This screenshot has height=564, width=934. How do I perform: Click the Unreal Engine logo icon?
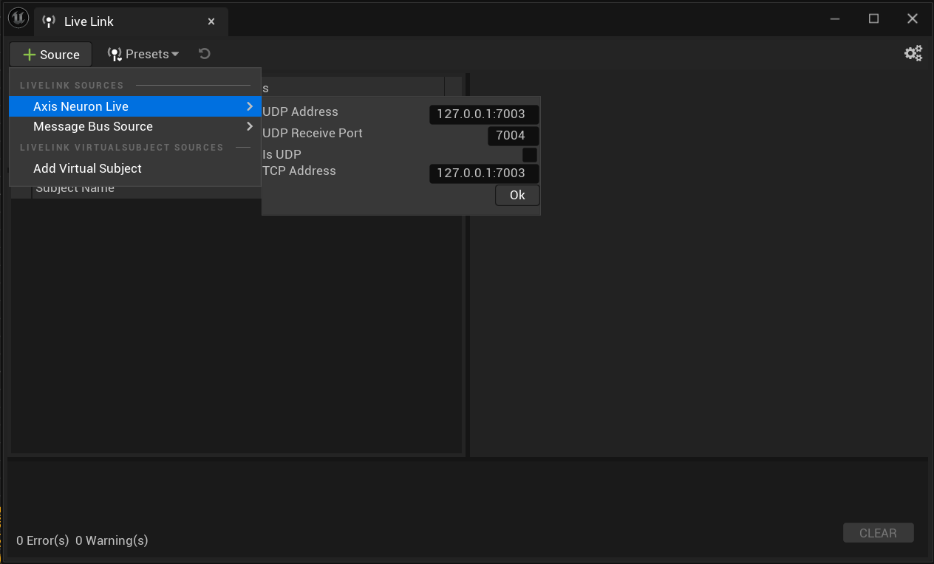[x=18, y=19]
